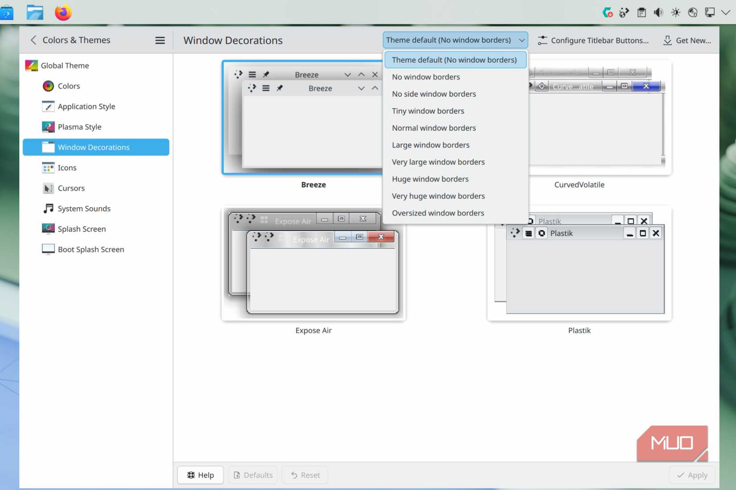736x490 pixels.
Task: Click the System Sounds music note icon
Action: click(x=48, y=208)
